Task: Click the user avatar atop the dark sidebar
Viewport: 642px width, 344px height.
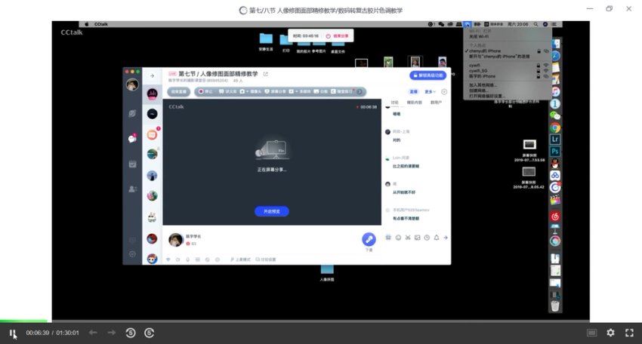Action: [132, 84]
